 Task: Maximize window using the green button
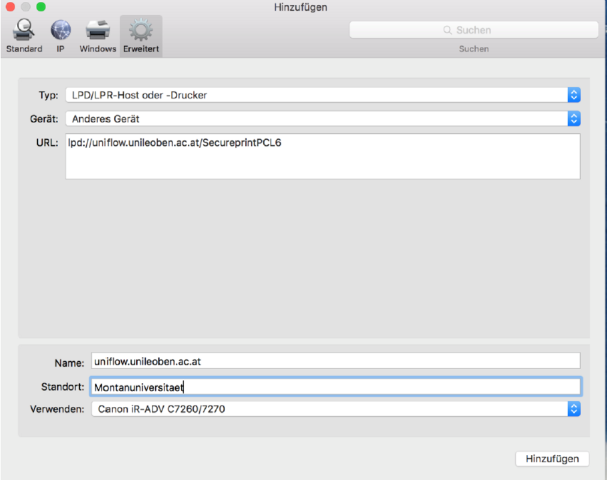pyautogui.click(x=40, y=7)
